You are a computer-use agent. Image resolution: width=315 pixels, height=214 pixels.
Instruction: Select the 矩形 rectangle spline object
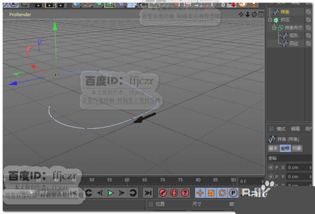pyautogui.click(x=294, y=36)
